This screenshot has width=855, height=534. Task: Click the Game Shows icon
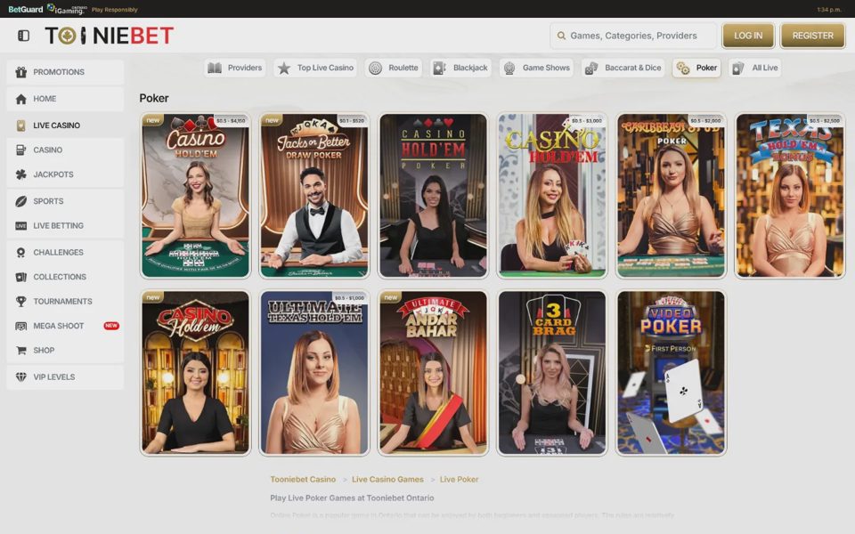coord(509,68)
